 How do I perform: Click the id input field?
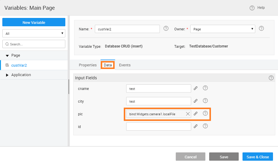(158, 126)
